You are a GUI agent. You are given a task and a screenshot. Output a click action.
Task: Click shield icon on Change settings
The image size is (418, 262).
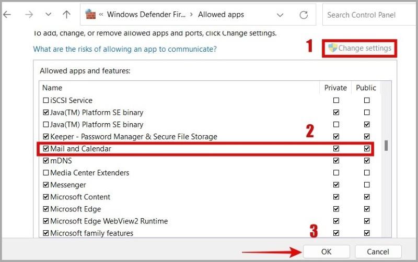click(x=333, y=48)
